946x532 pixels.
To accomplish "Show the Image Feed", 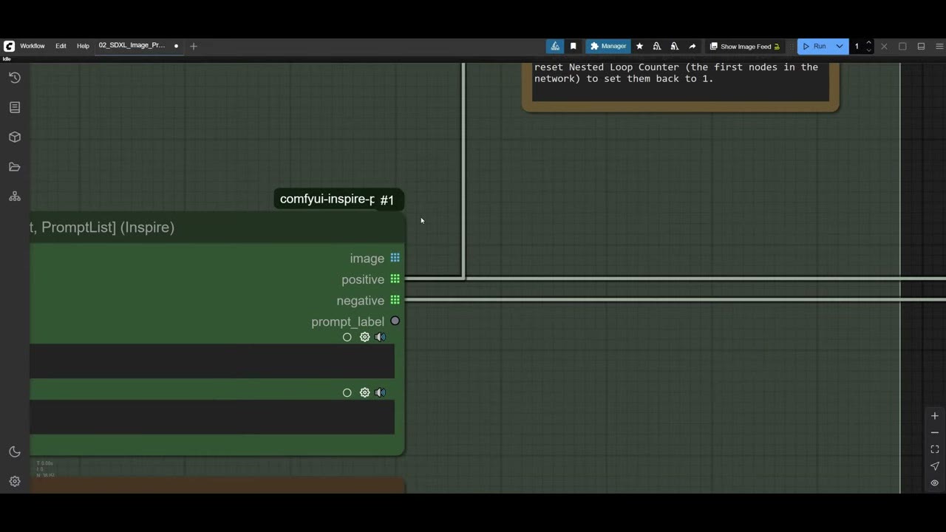I will point(745,47).
